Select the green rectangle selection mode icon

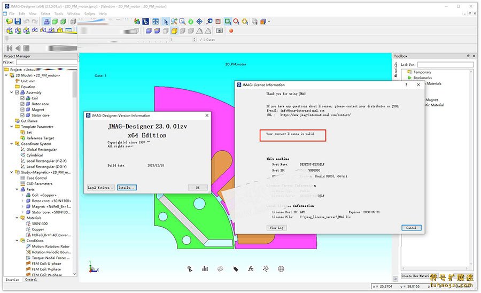228,21
